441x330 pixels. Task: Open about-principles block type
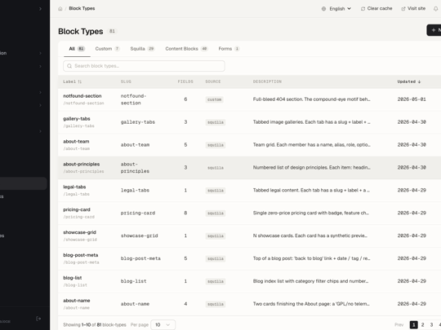pyautogui.click(x=82, y=164)
